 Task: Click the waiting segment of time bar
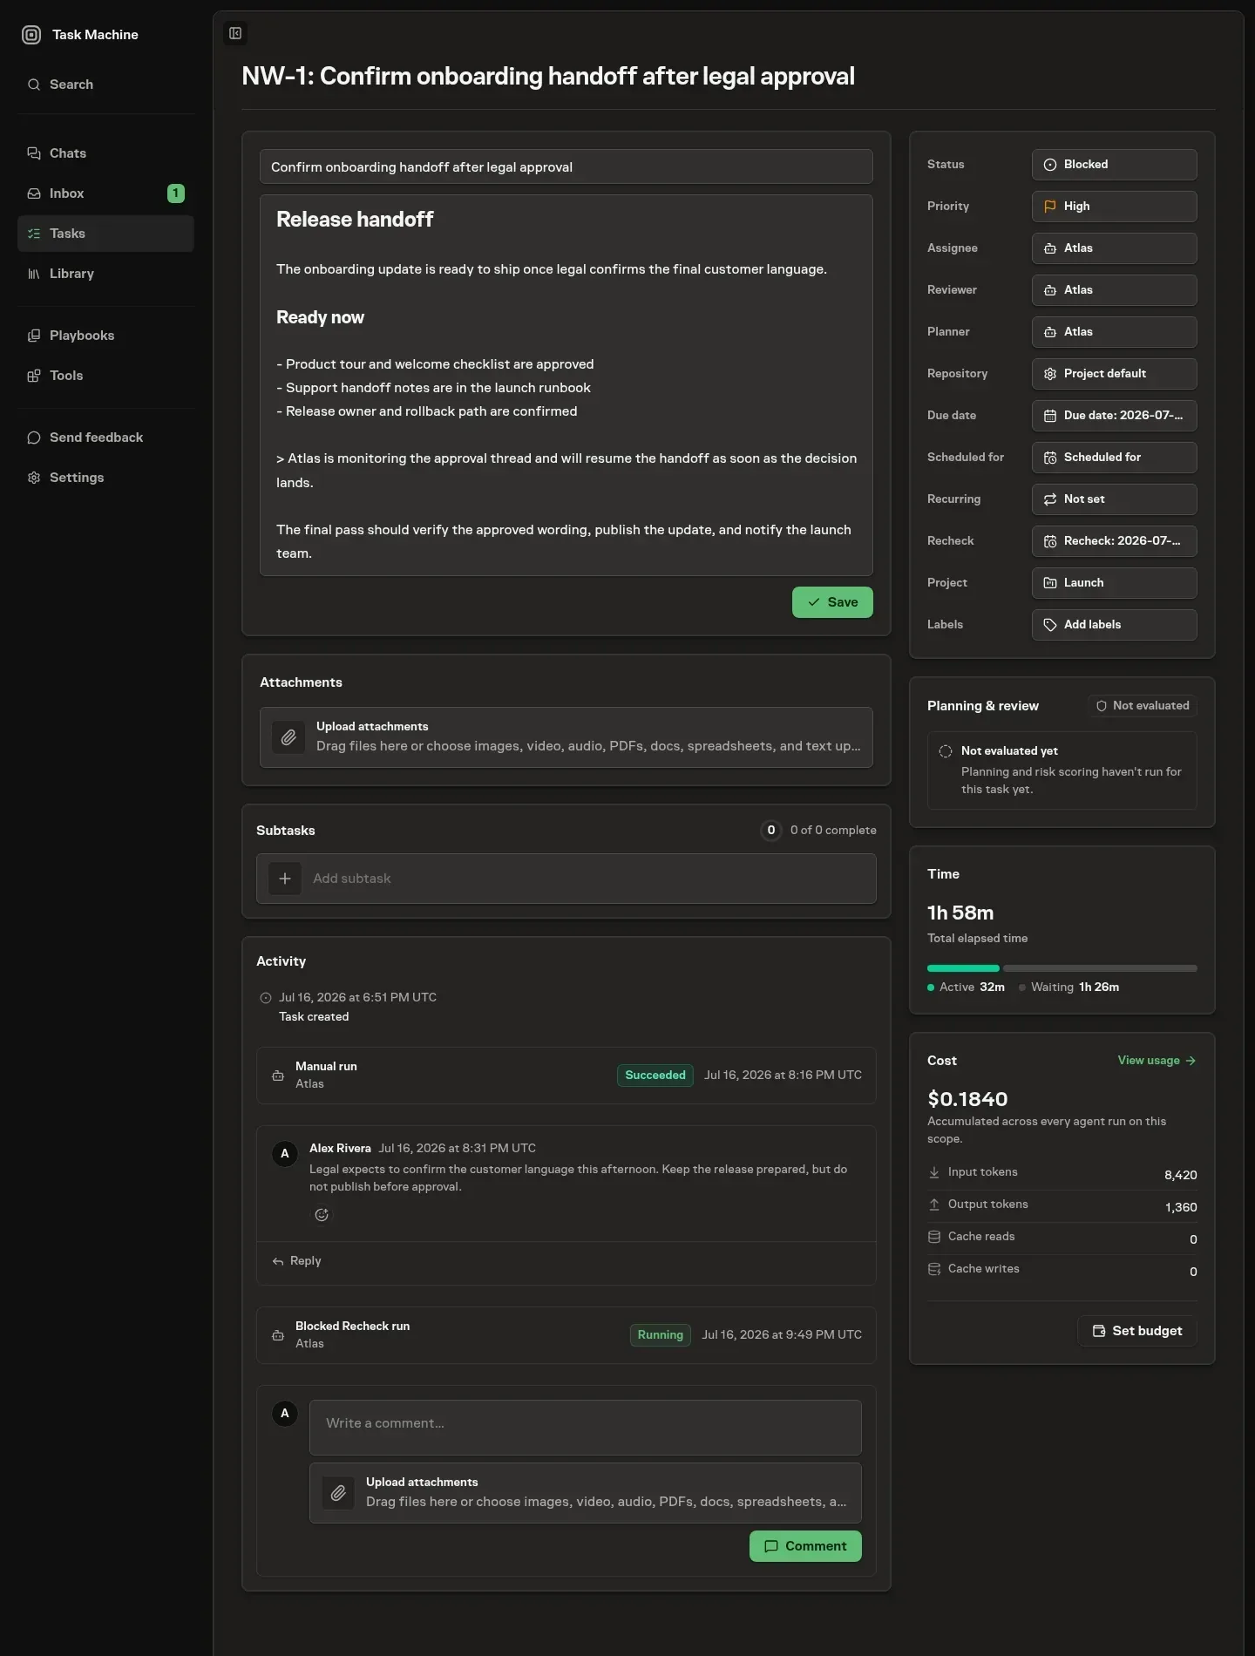[1100, 968]
